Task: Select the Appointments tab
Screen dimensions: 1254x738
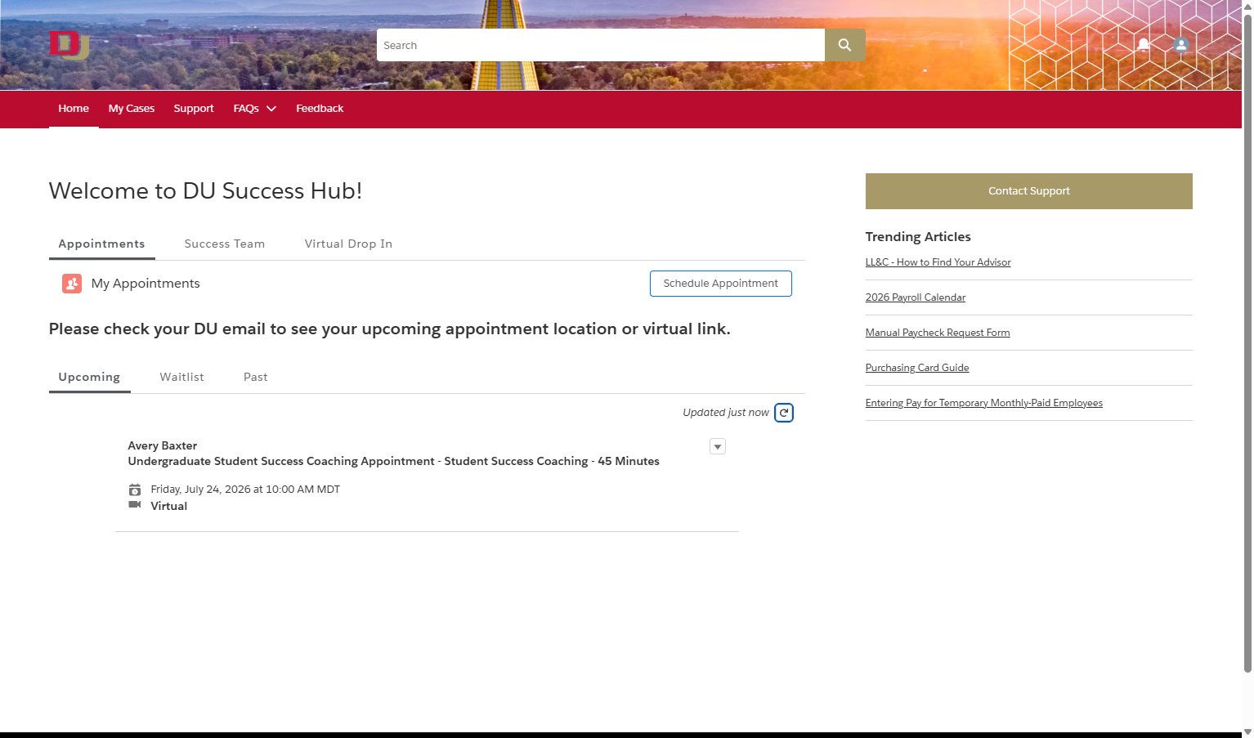Action: point(102,244)
